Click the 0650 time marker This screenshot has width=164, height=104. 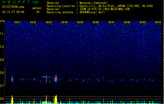(x=158, y=22)
